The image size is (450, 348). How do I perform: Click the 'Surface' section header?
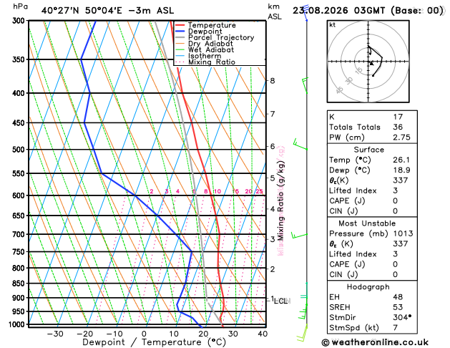tap(368, 150)
